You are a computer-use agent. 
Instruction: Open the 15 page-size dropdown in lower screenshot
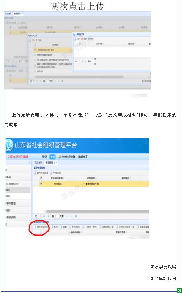tap(37, 216)
